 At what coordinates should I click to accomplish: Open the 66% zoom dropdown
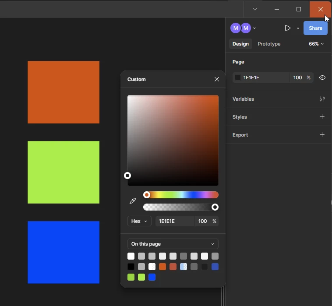pyautogui.click(x=316, y=44)
